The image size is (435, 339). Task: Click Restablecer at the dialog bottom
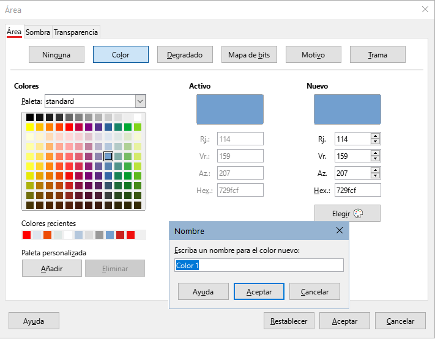point(289,321)
